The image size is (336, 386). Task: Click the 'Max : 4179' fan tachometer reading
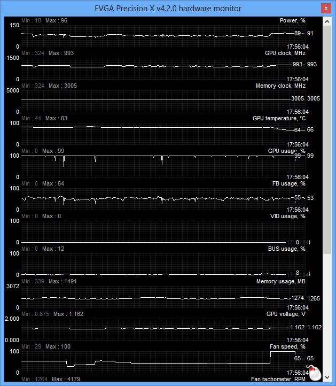tap(66, 379)
